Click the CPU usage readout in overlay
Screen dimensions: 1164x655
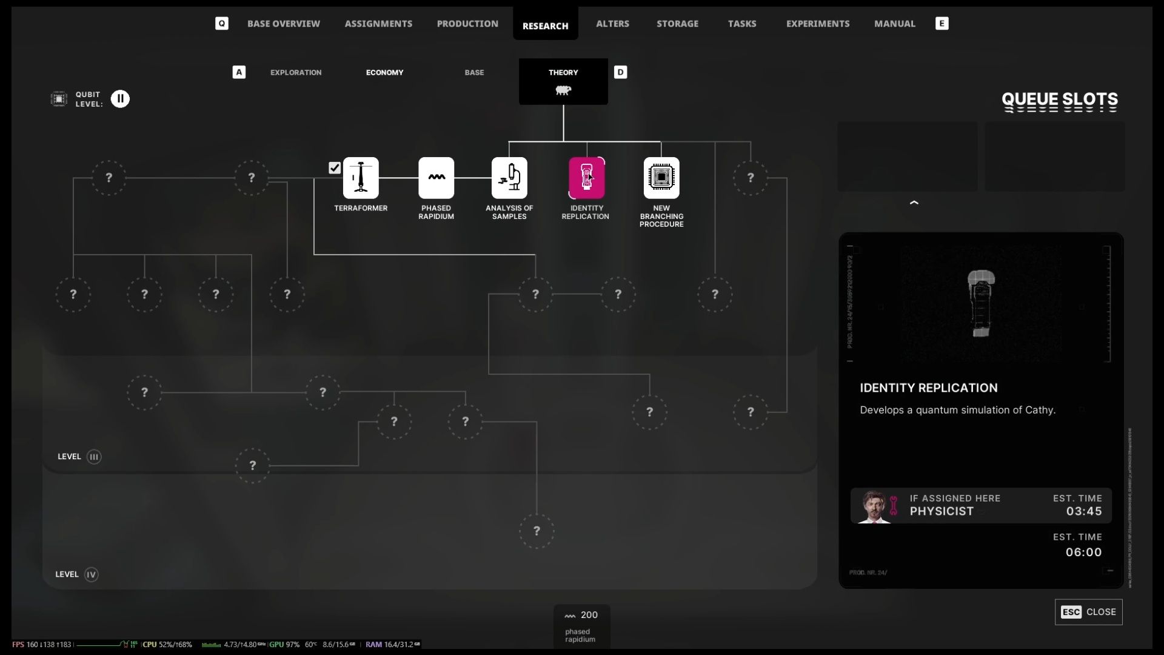point(167,645)
